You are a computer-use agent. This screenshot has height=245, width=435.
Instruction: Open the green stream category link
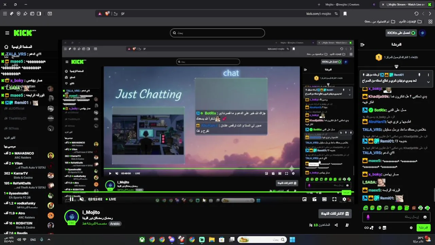[94, 224]
